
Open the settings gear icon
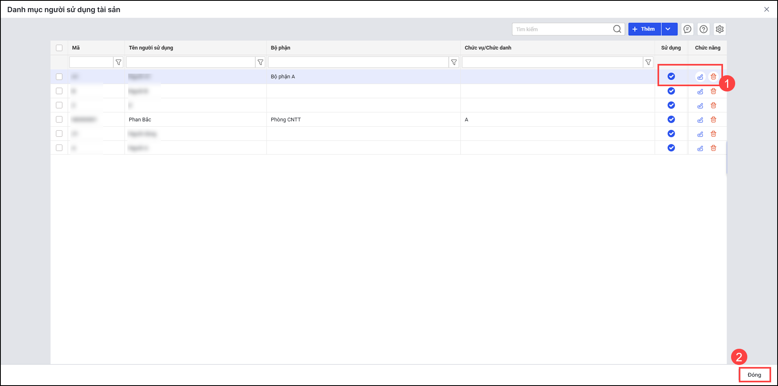720,29
